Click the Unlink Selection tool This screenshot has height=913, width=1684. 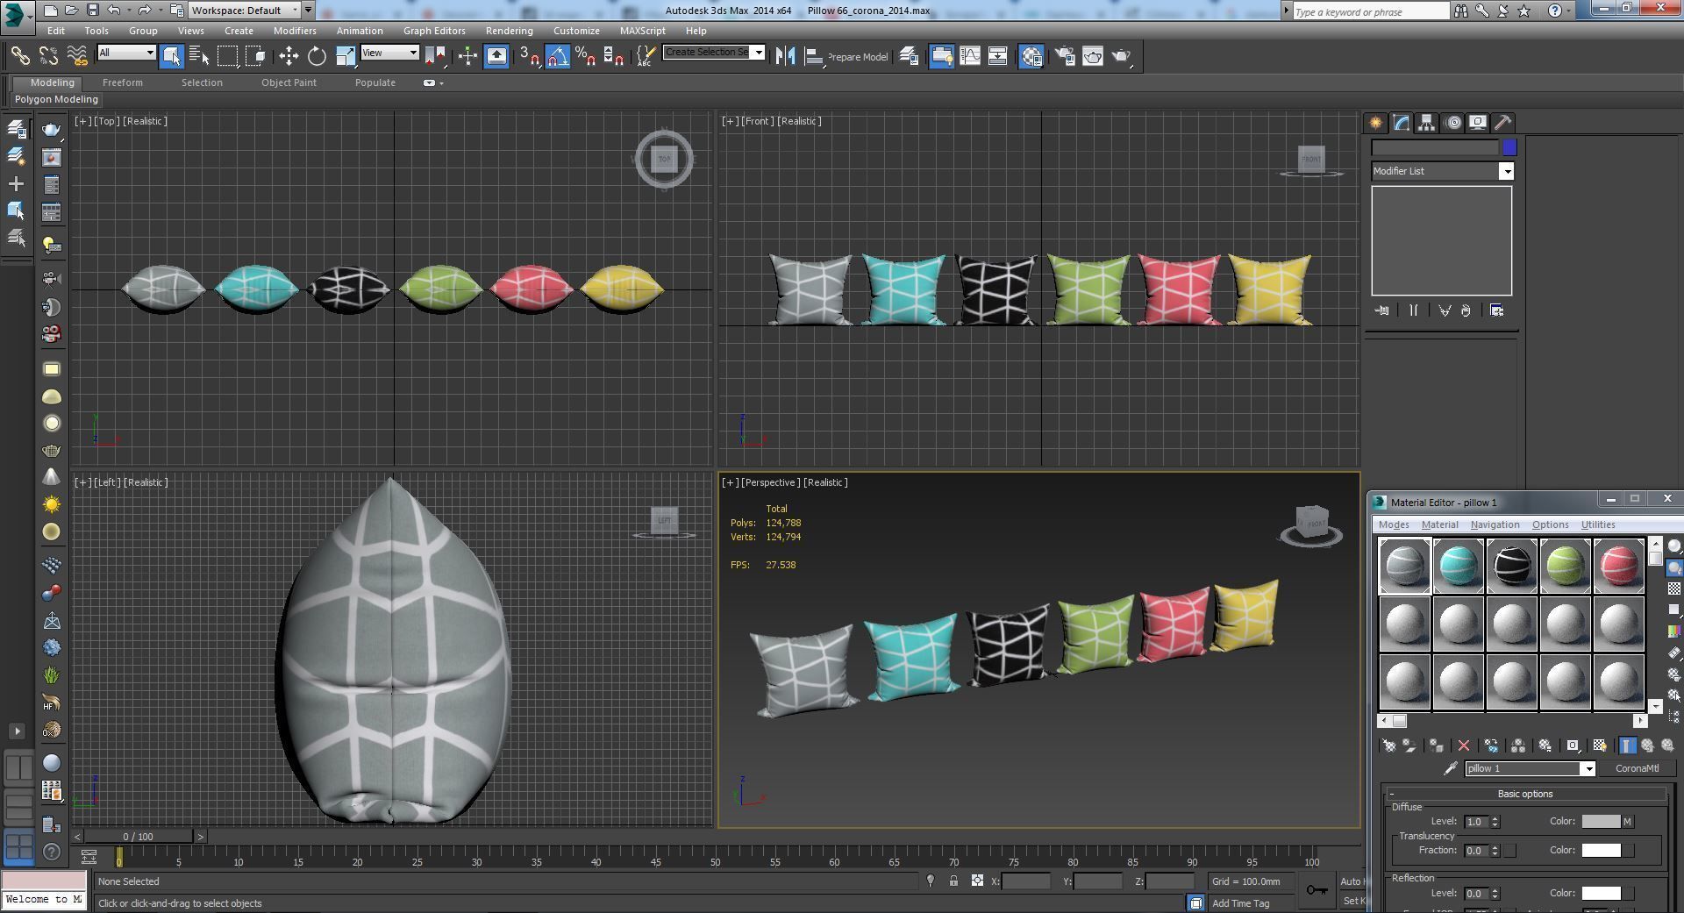click(x=48, y=56)
